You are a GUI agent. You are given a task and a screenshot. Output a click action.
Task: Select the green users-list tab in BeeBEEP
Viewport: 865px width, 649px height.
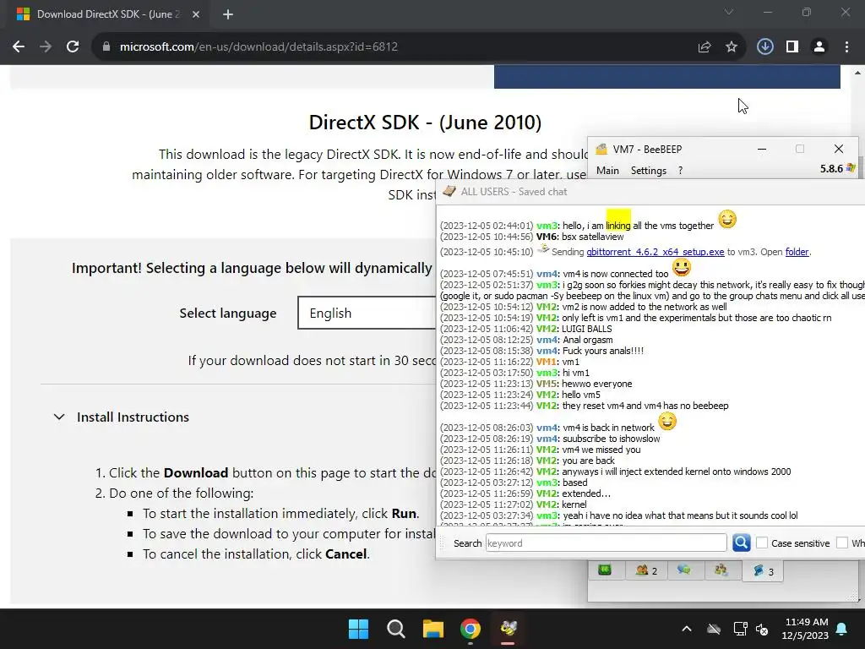click(x=605, y=570)
